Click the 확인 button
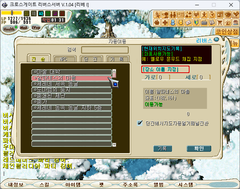The width and height of the screenshot is (240, 189). (x=199, y=148)
